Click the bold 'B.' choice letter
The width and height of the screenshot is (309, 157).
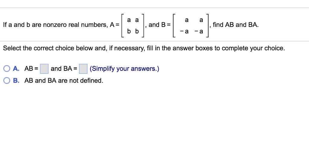pos(16,81)
